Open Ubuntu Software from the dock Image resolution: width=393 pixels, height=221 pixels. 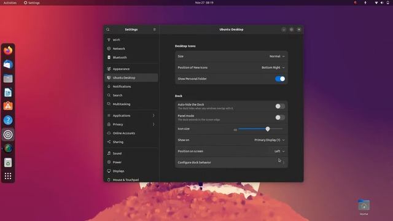[x=8, y=106]
